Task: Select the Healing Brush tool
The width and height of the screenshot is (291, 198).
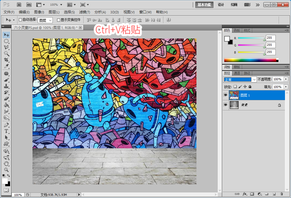Action: 6,73
